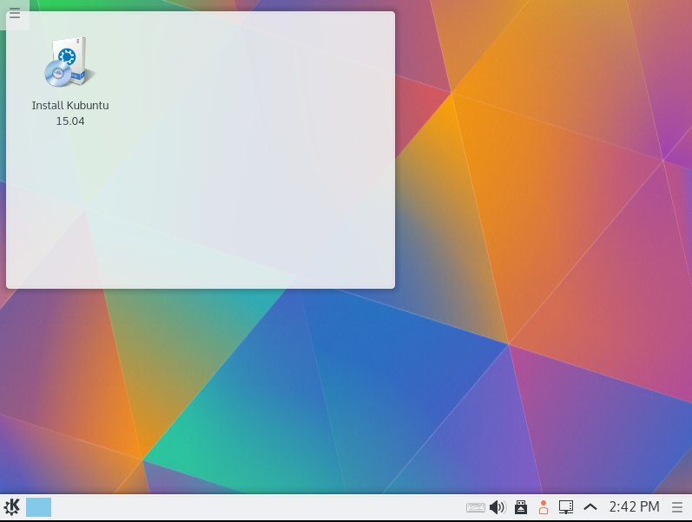Open keyboard layout indicator in tray
Screen dimensions: 692x522
pos(475,507)
